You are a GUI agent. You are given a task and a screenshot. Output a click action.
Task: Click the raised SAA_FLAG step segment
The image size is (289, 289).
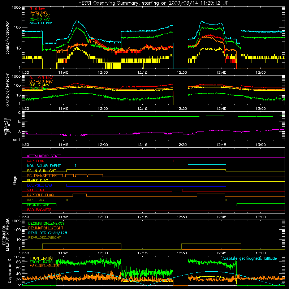177,189
